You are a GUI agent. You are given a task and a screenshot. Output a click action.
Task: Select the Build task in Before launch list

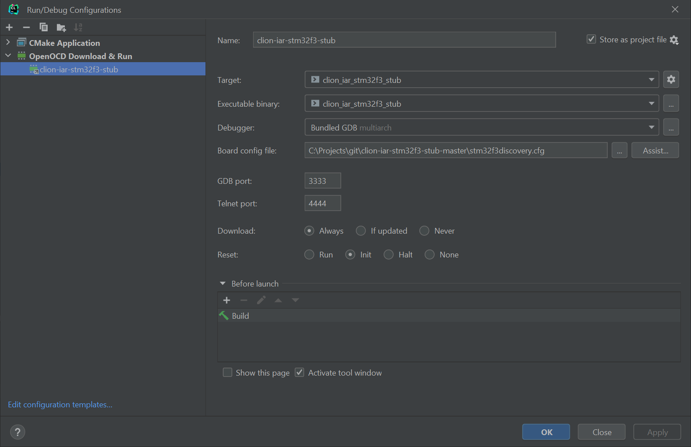point(449,315)
